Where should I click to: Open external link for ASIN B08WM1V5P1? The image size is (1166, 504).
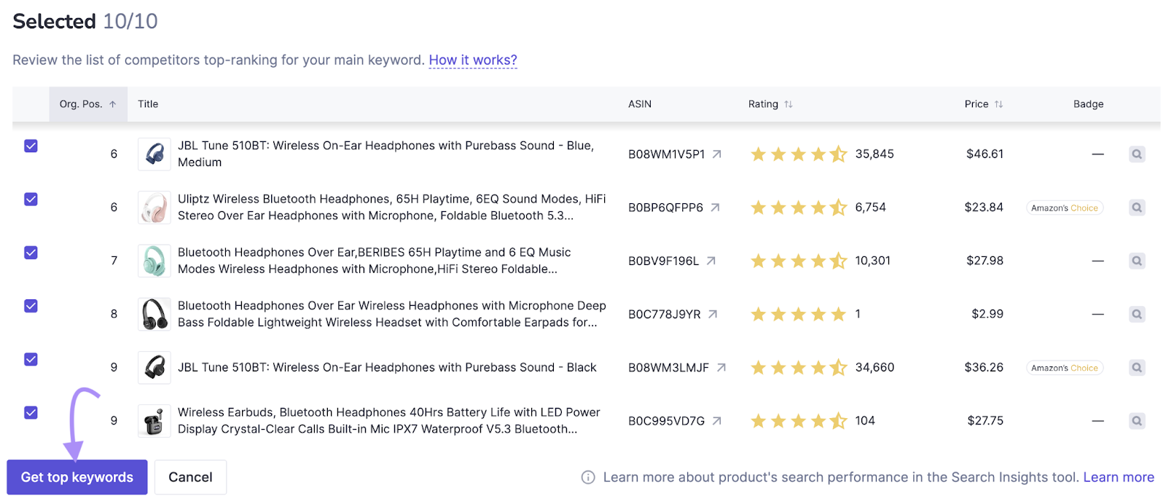pos(717,154)
